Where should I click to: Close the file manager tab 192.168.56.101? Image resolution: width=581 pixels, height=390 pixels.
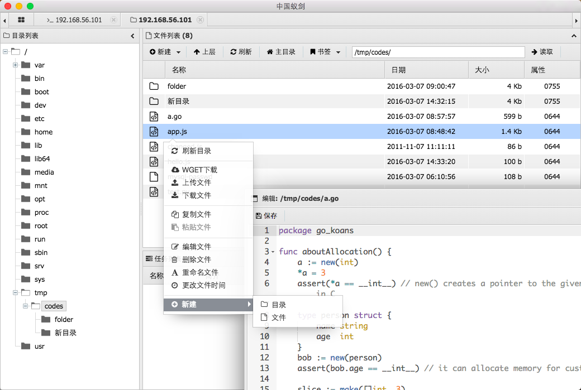click(200, 20)
